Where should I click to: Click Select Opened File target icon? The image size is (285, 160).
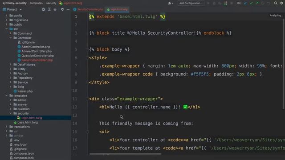[43, 9]
